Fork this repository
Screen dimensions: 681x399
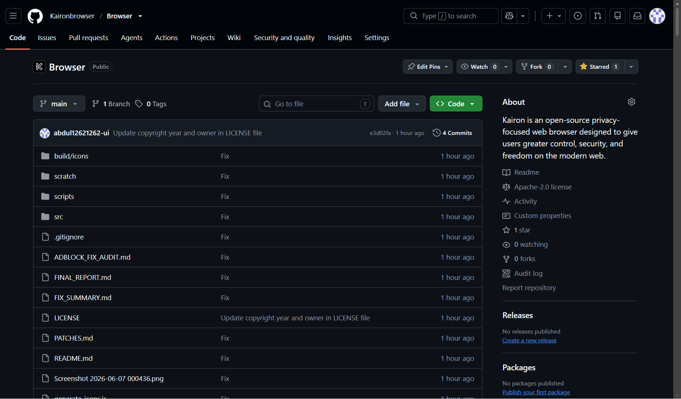point(537,67)
